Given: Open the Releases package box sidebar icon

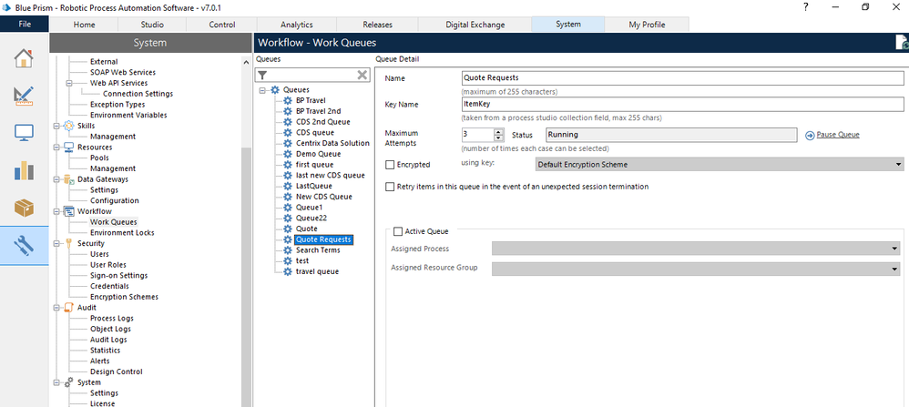Looking at the screenshot, I should pyautogui.click(x=24, y=208).
